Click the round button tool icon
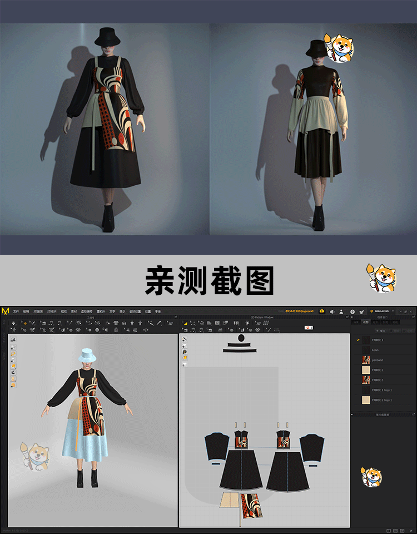This screenshot has width=417, height=534. coord(97,330)
